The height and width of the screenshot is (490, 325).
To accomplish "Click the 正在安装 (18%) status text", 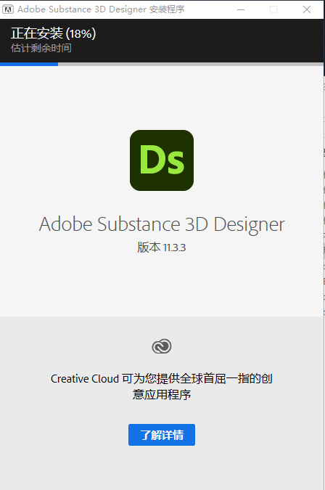I will [54, 33].
